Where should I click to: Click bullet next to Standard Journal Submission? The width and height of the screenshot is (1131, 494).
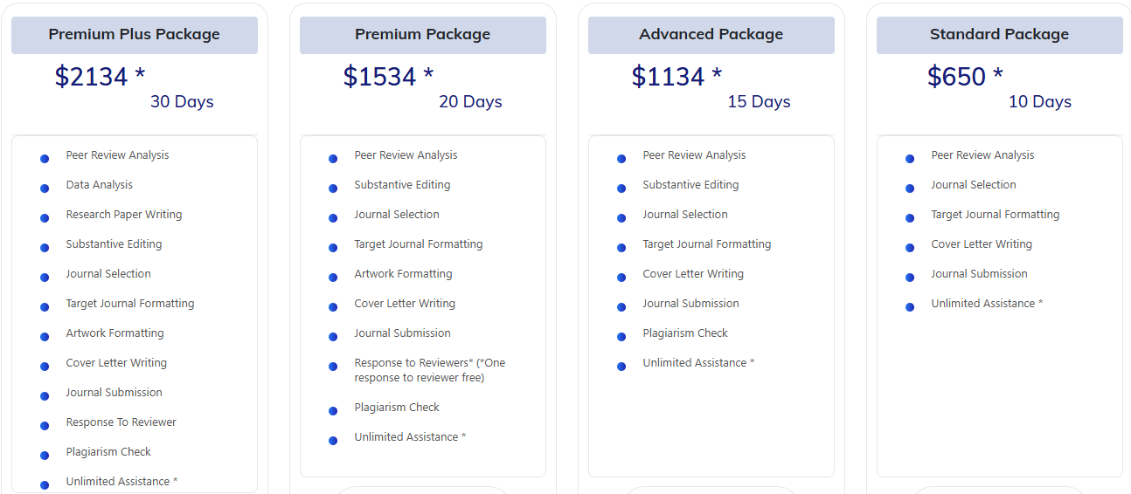[910, 278]
